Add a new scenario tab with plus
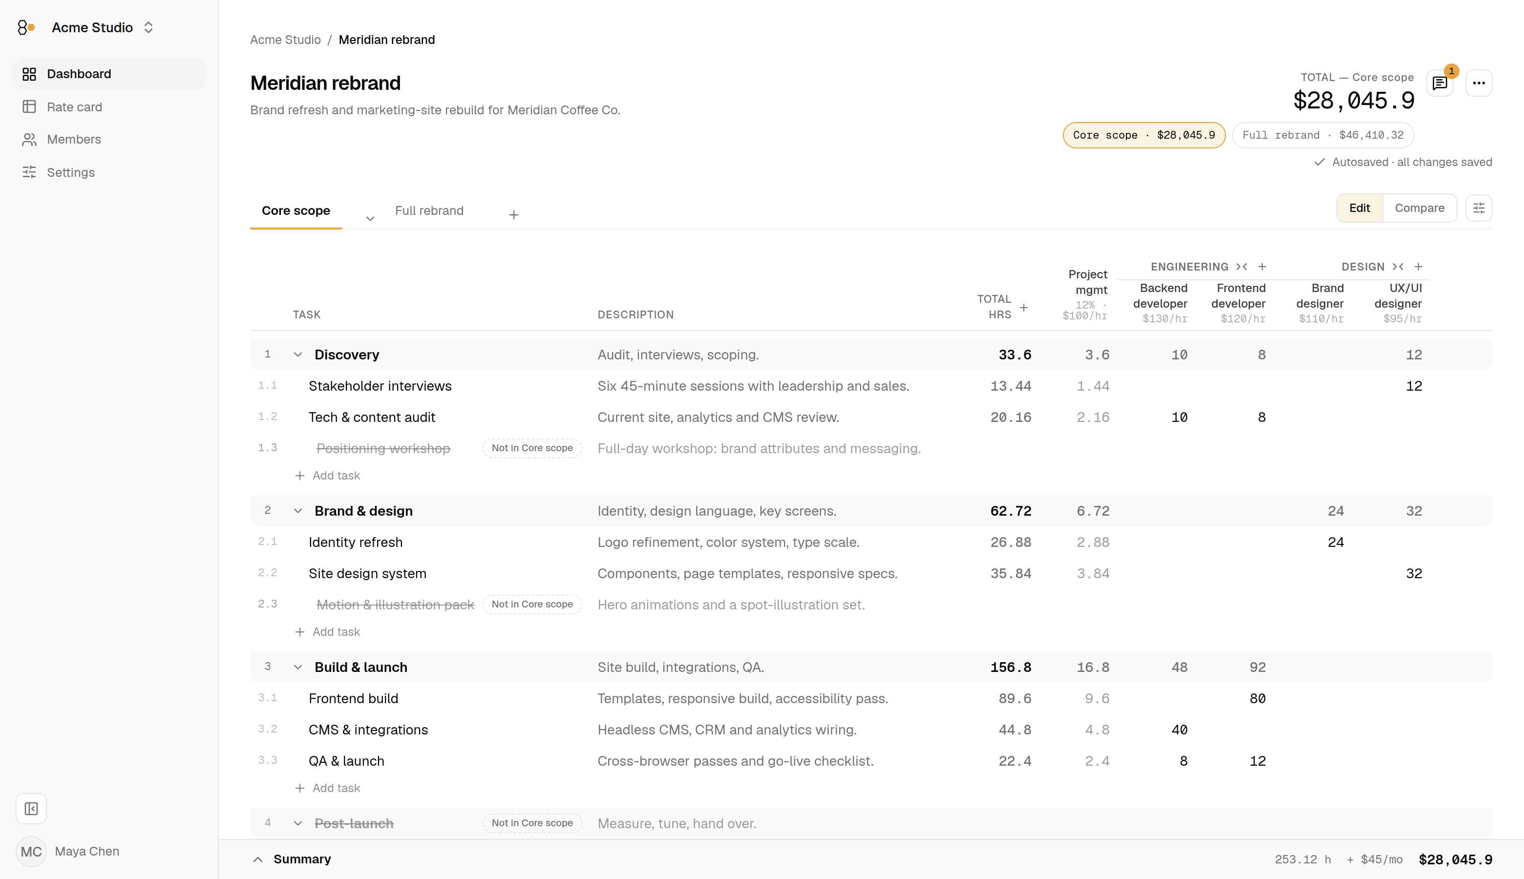 513,215
